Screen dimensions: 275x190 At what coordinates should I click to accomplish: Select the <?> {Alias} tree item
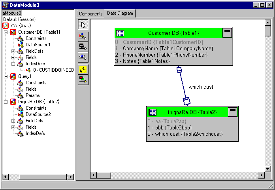tap(21, 26)
